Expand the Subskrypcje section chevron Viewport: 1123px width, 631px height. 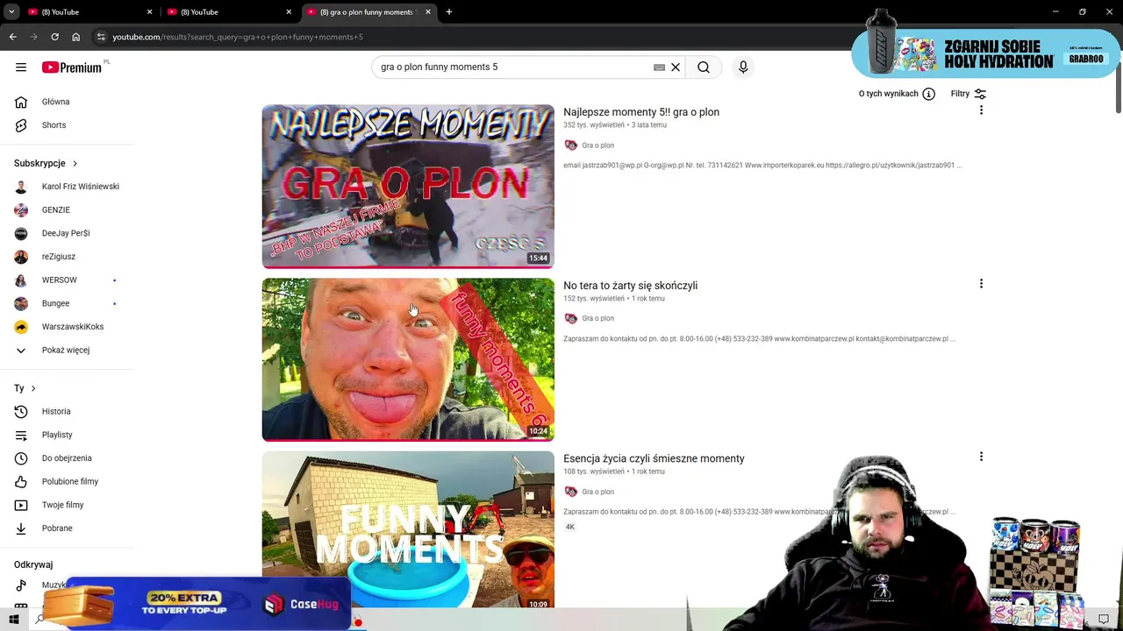point(75,163)
